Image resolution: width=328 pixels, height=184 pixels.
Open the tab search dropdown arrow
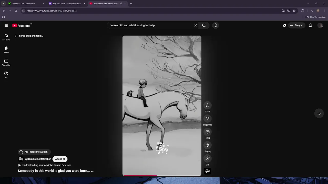[x=3, y=4]
